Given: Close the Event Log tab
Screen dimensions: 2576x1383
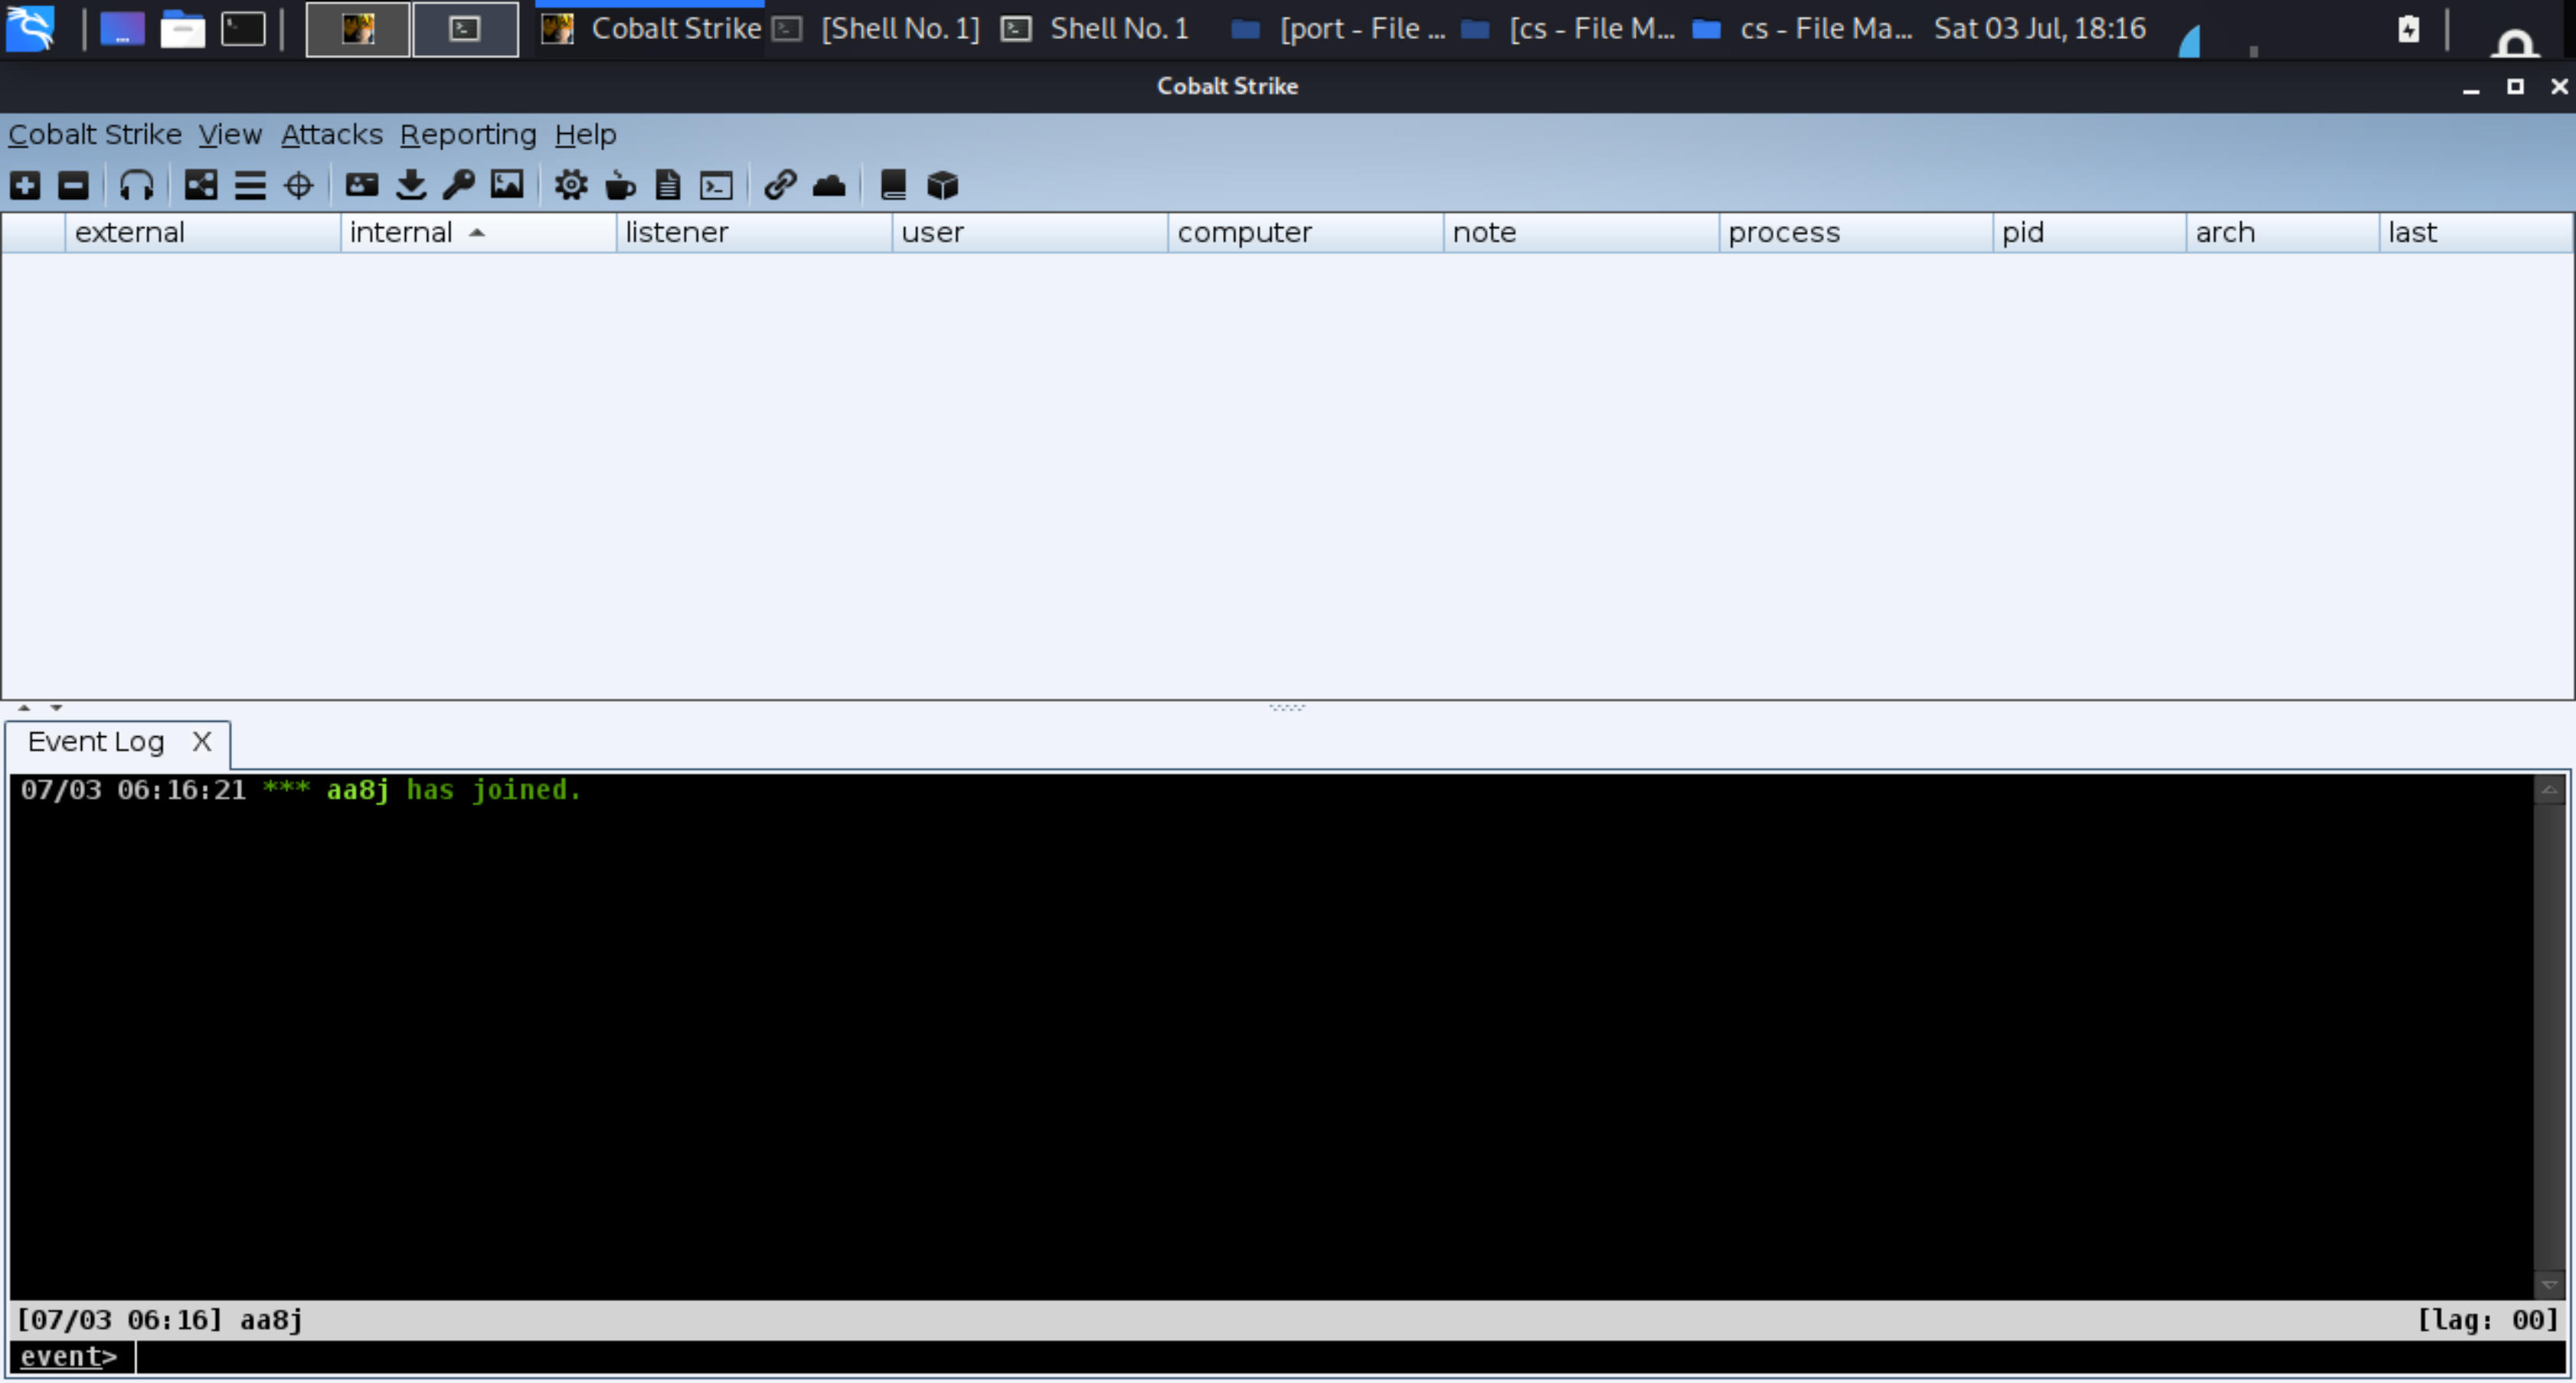Looking at the screenshot, I should point(202,742).
